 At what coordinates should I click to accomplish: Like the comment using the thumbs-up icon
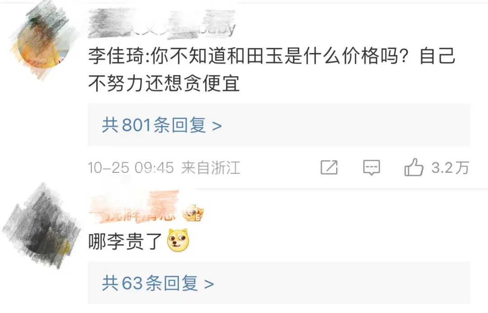click(413, 167)
